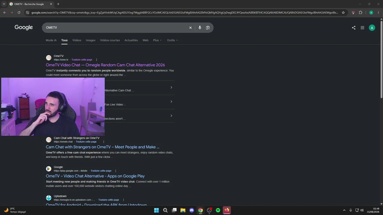Switch to the Images tab

click(91, 40)
